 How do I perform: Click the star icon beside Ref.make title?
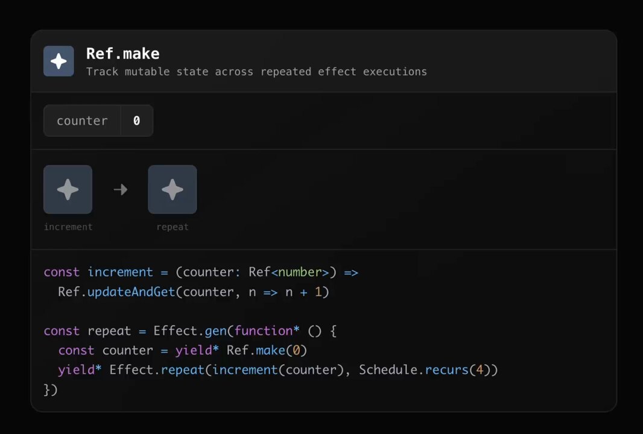59,61
